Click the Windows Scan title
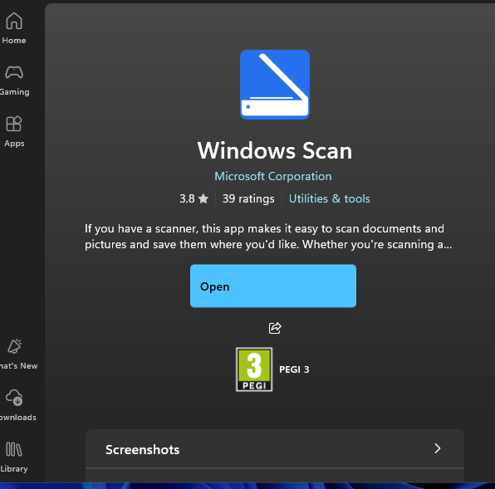The height and width of the screenshot is (489, 495). coord(275,150)
